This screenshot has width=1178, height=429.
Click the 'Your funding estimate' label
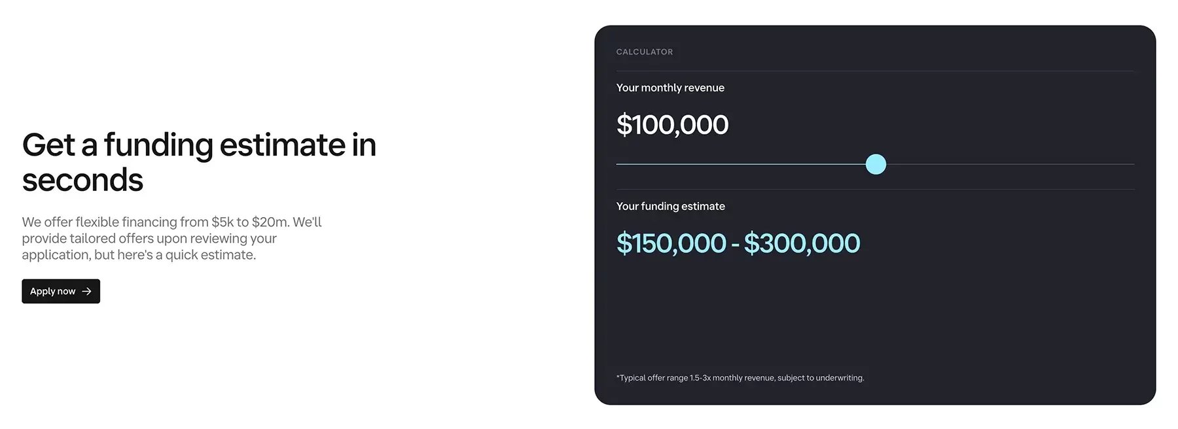pyautogui.click(x=671, y=206)
